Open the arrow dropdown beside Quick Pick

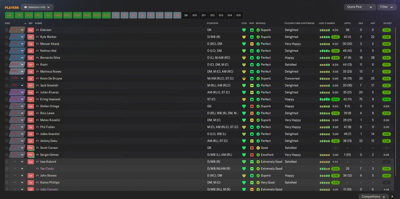coord(371,7)
